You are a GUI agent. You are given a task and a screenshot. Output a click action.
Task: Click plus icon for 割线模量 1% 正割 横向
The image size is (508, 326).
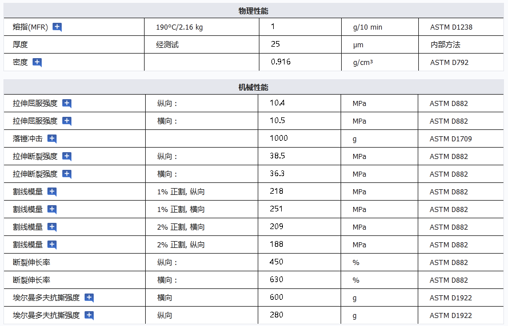click(52, 209)
